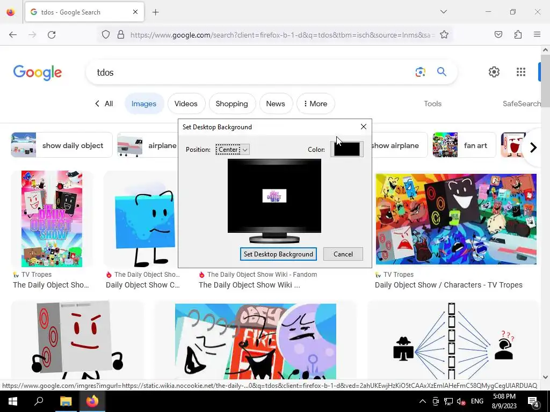The height and width of the screenshot is (412, 550).
Task: Close the Set Desktop Background dialog
Action: tap(364, 127)
